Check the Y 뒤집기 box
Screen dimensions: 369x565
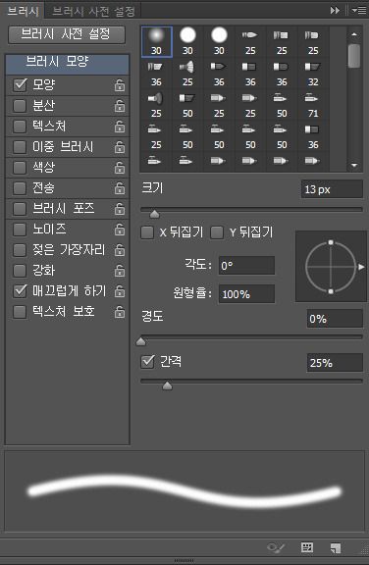pos(217,232)
